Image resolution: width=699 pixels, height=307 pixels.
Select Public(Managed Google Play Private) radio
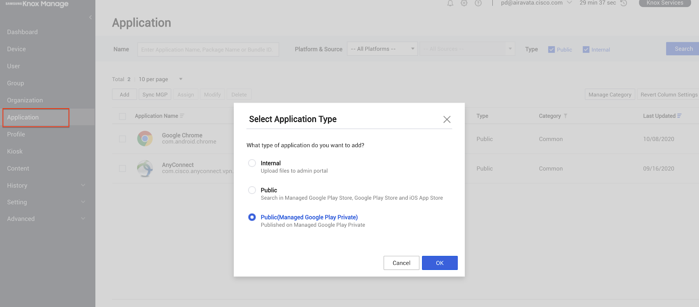point(252,217)
